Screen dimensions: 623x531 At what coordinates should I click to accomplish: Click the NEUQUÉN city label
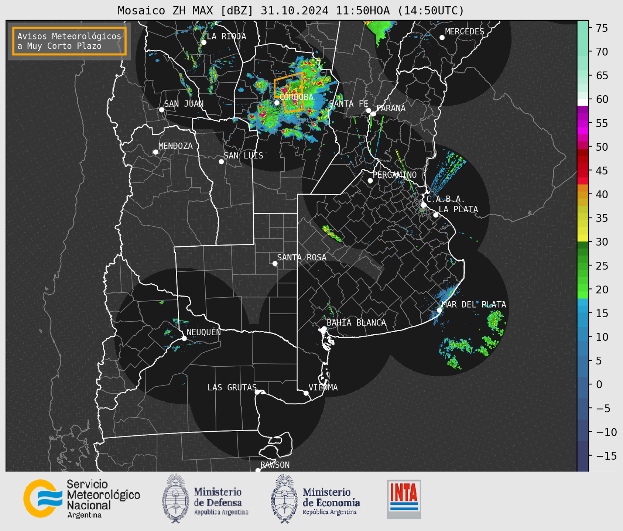point(203,332)
